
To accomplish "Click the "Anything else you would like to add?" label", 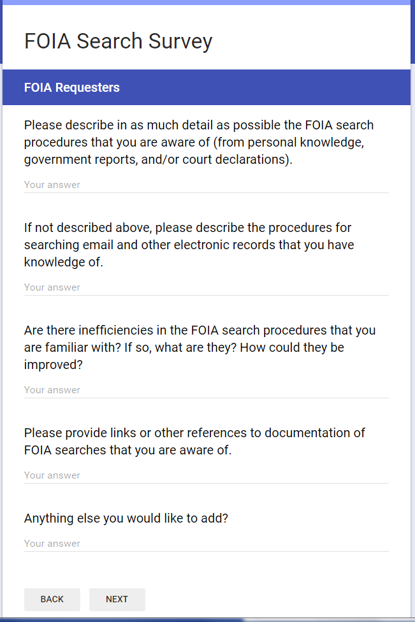I will [x=126, y=518].
